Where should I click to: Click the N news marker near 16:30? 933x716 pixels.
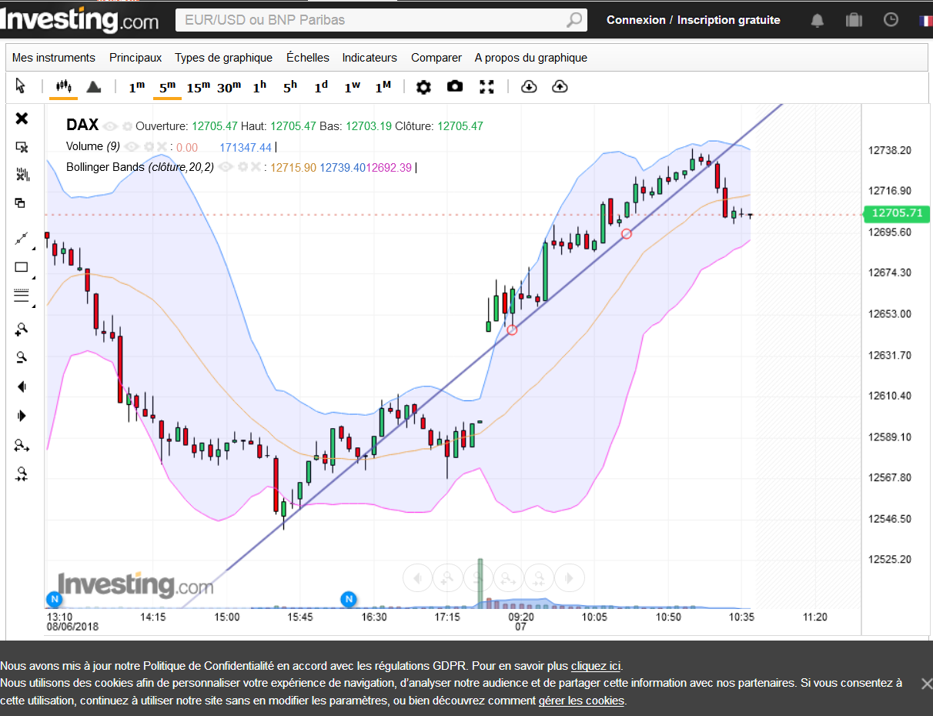coord(349,599)
